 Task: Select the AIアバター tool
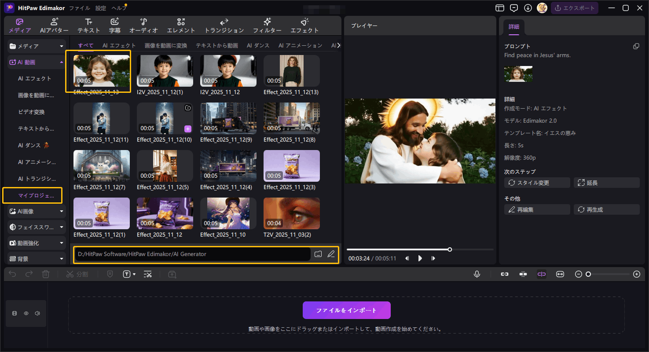tap(54, 25)
